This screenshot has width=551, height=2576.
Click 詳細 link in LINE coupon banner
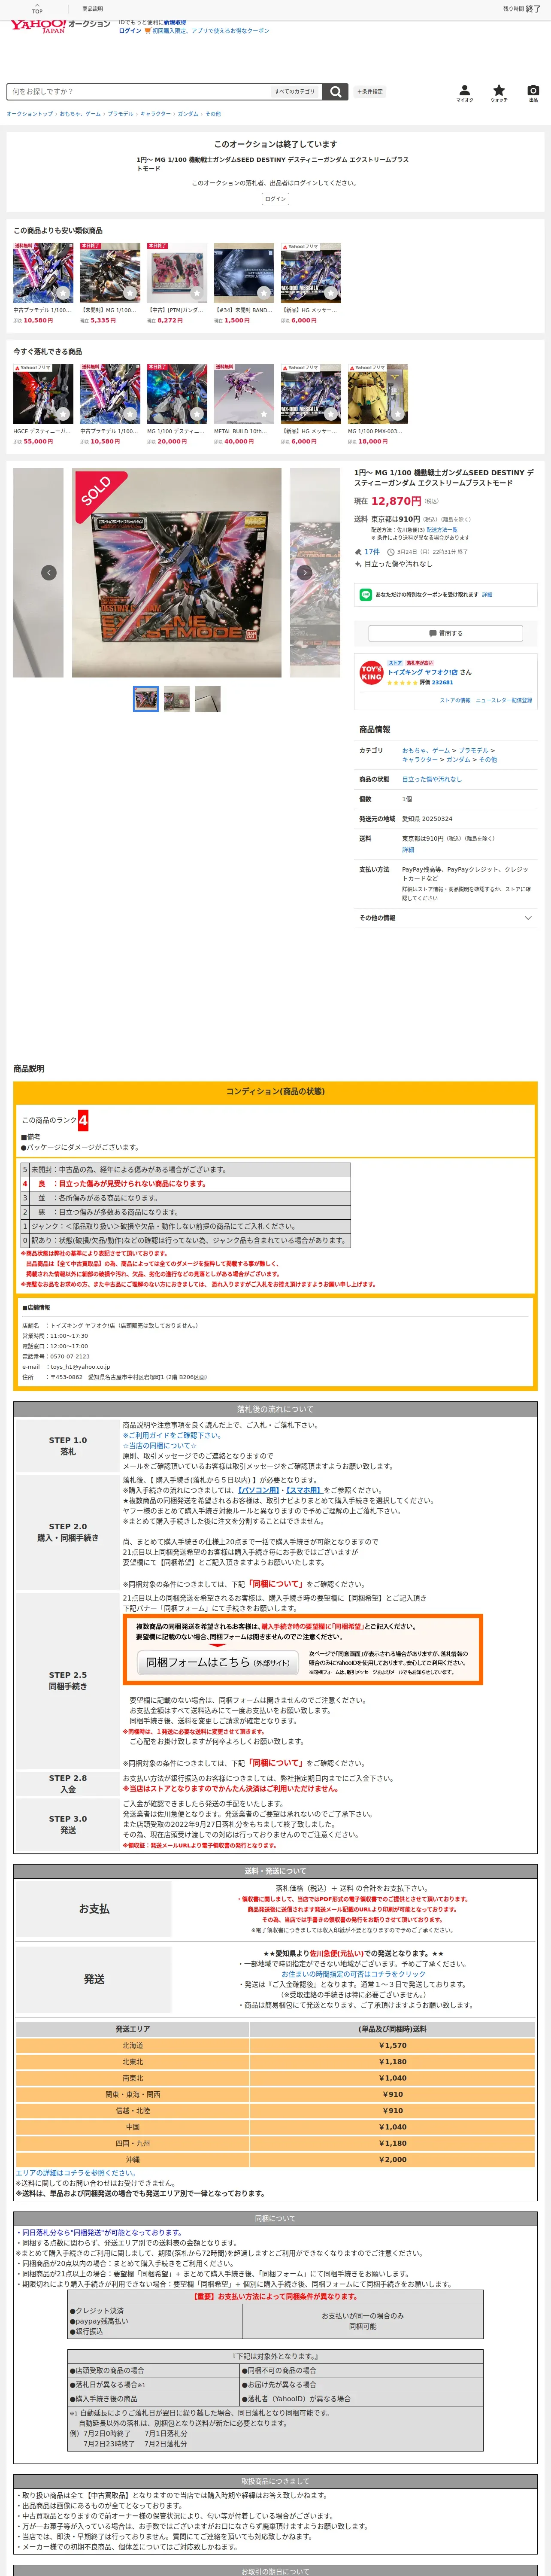[487, 594]
